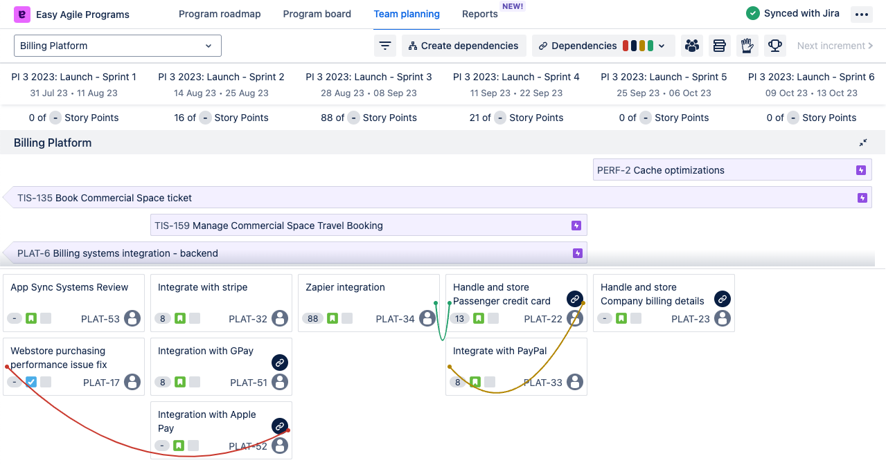Viewport: 886px width, 467px height.
Task: Click grey status square on PLAT-32 card
Action: pos(195,318)
